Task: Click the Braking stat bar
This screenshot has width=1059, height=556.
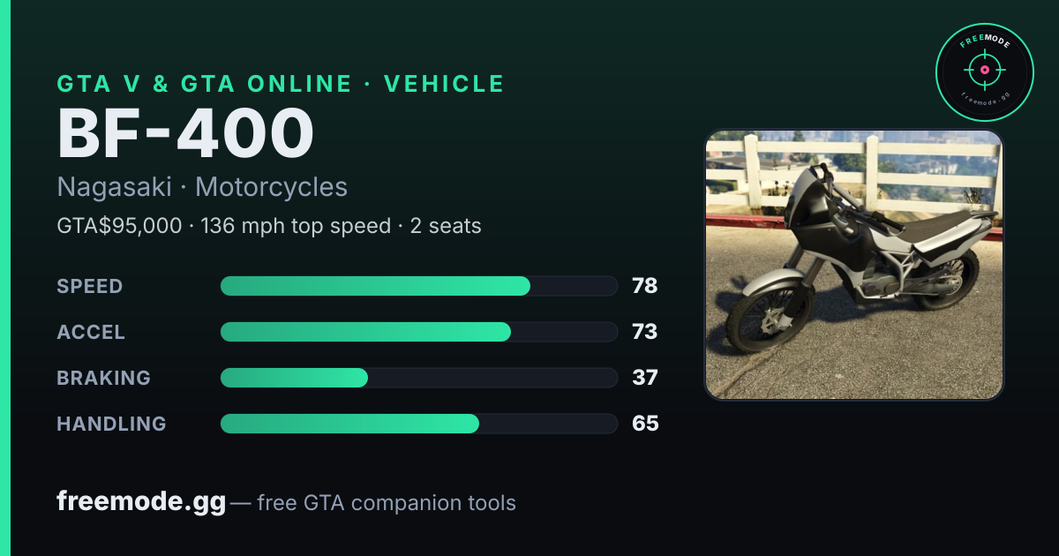Action: point(418,378)
